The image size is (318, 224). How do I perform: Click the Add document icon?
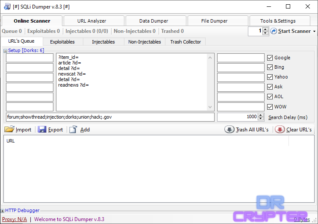pos(73,129)
